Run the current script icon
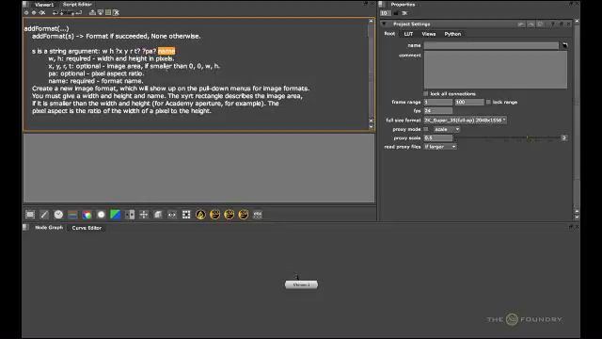602x339 pixels. pyautogui.click(x=79, y=12)
